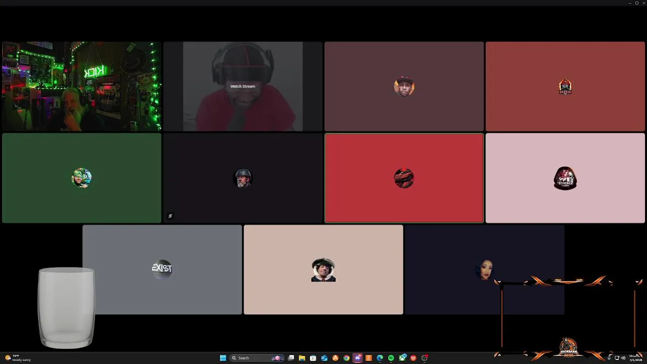Open Google Chrome from the taskbar
This screenshot has height=364, width=647.
pyautogui.click(x=346, y=358)
